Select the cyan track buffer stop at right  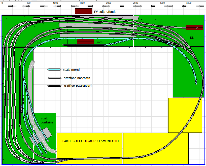pyautogui.click(x=196, y=84)
